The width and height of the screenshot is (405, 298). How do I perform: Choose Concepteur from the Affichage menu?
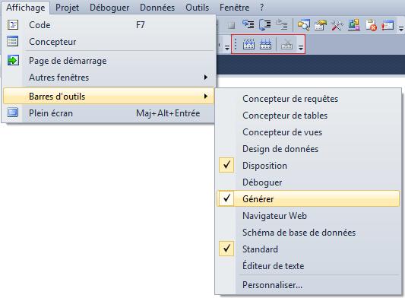(109, 41)
